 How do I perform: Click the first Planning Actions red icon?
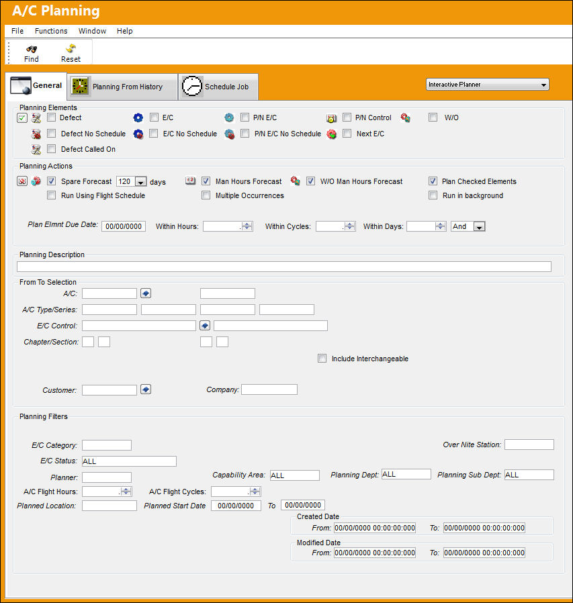(x=22, y=181)
